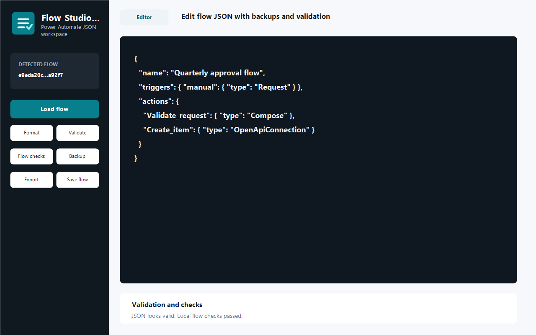Viewport: 536px width, 335px height.
Task: Format the flow JSON
Action: tap(31, 133)
